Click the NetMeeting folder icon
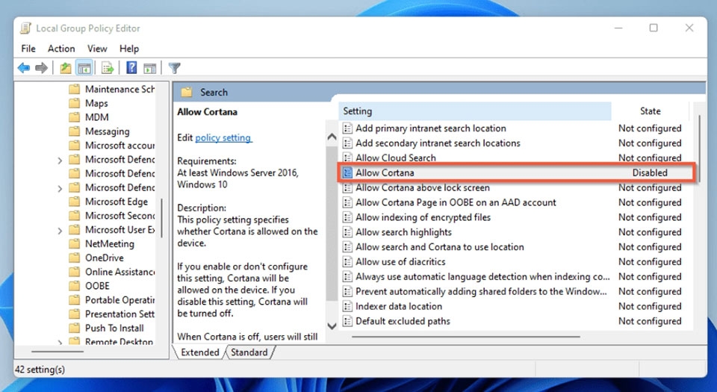The width and height of the screenshot is (717, 392). (74, 244)
